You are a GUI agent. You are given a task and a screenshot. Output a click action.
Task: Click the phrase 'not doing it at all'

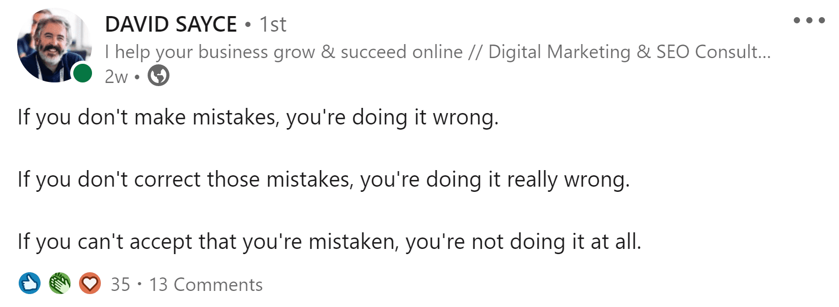click(556, 242)
